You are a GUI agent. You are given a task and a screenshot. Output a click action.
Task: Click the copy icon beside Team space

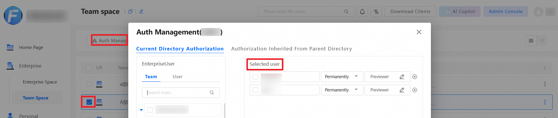point(130,12)
